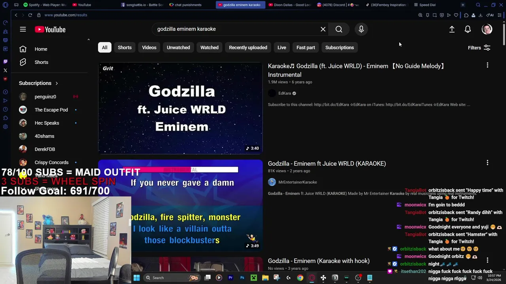The image size is (506, 284).
Task: Open X in the Opera sidebar
Action: pos(5,70)
